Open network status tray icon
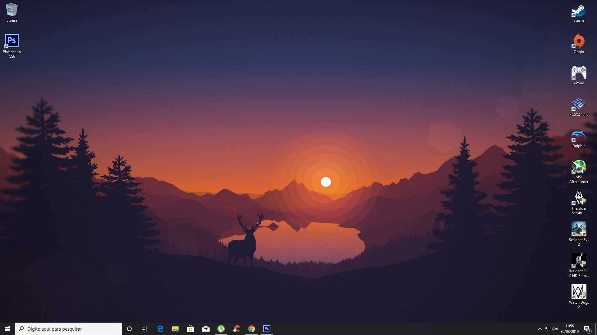 548,329
